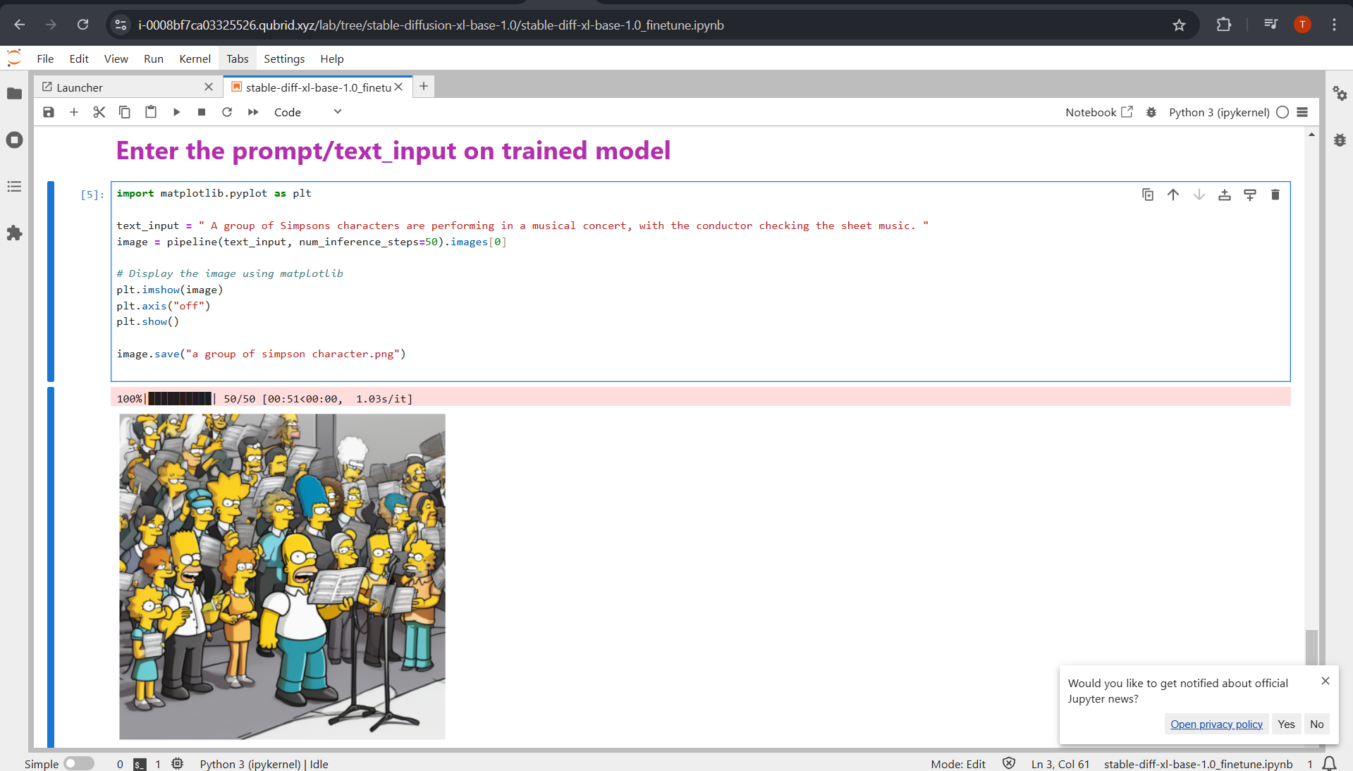Bookmark this page with star icon

1179,25
